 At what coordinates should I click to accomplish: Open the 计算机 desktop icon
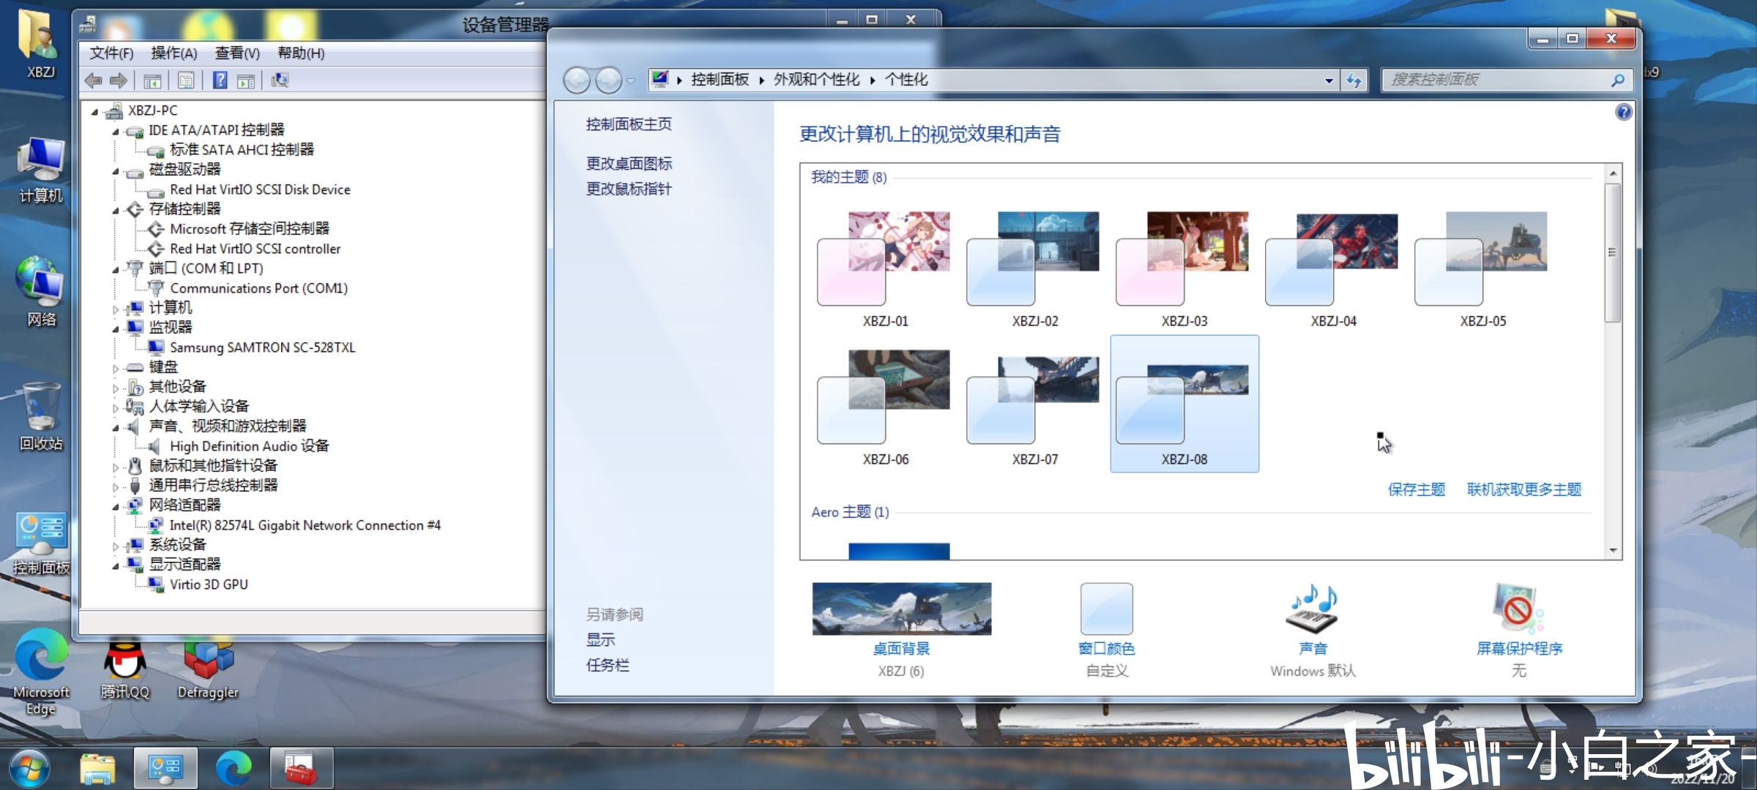pos(41,170)
